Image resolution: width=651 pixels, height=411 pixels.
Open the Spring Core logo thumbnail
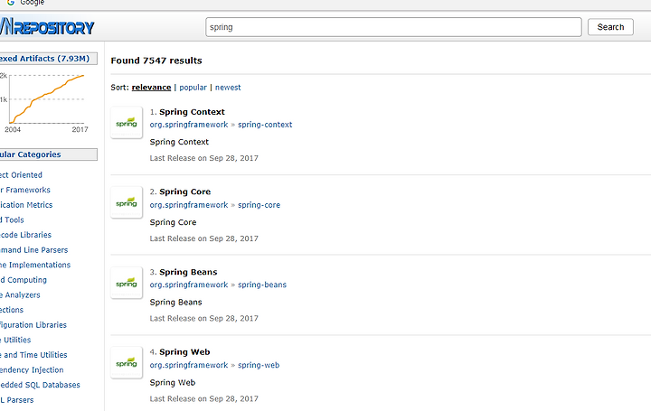(x=127, y=202)
